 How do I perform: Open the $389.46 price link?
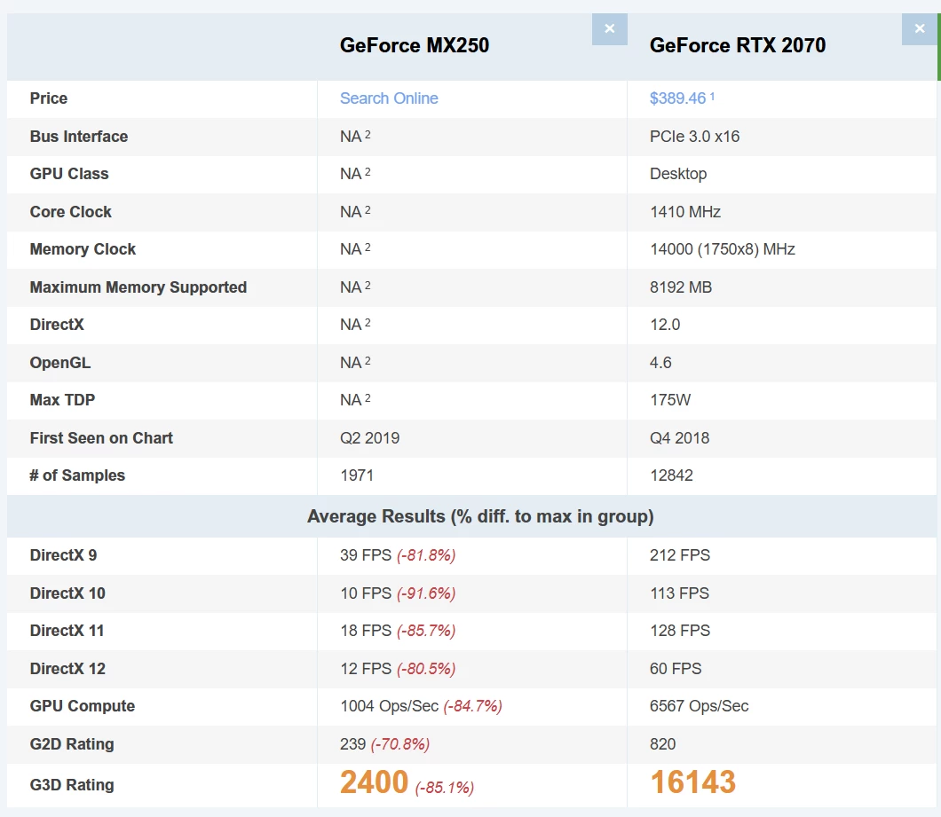pyautogui.click(x=677, y=98)
